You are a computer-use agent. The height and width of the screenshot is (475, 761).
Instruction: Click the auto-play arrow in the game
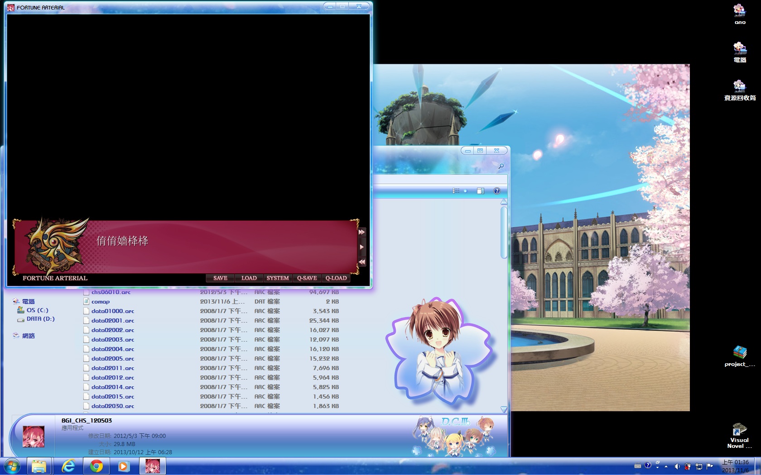pos(361,247)
